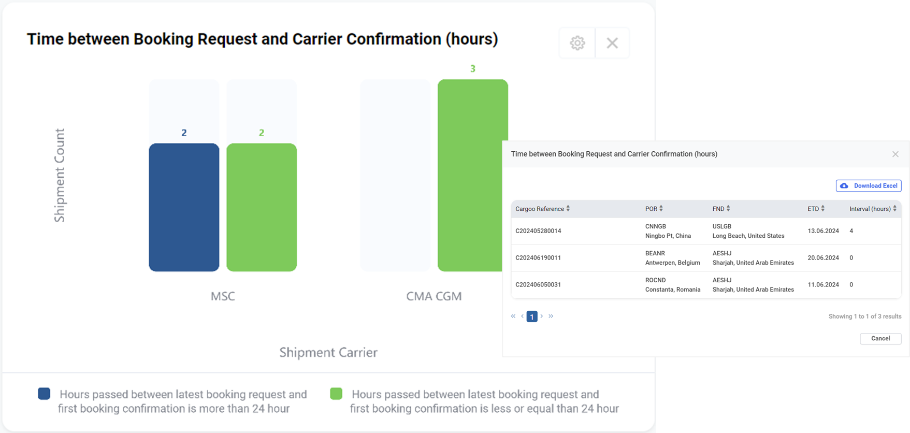Go to first page with double-left arrow
Screen dimensions: 910x433
[513, 316]
